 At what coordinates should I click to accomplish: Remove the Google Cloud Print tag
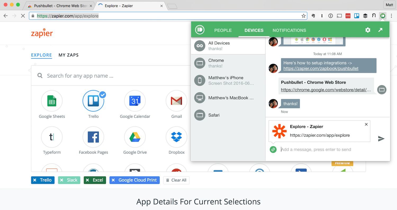[x=113, y=180]
